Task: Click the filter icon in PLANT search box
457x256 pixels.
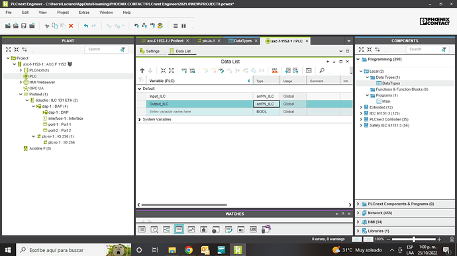Action: [x=123, y=50]
